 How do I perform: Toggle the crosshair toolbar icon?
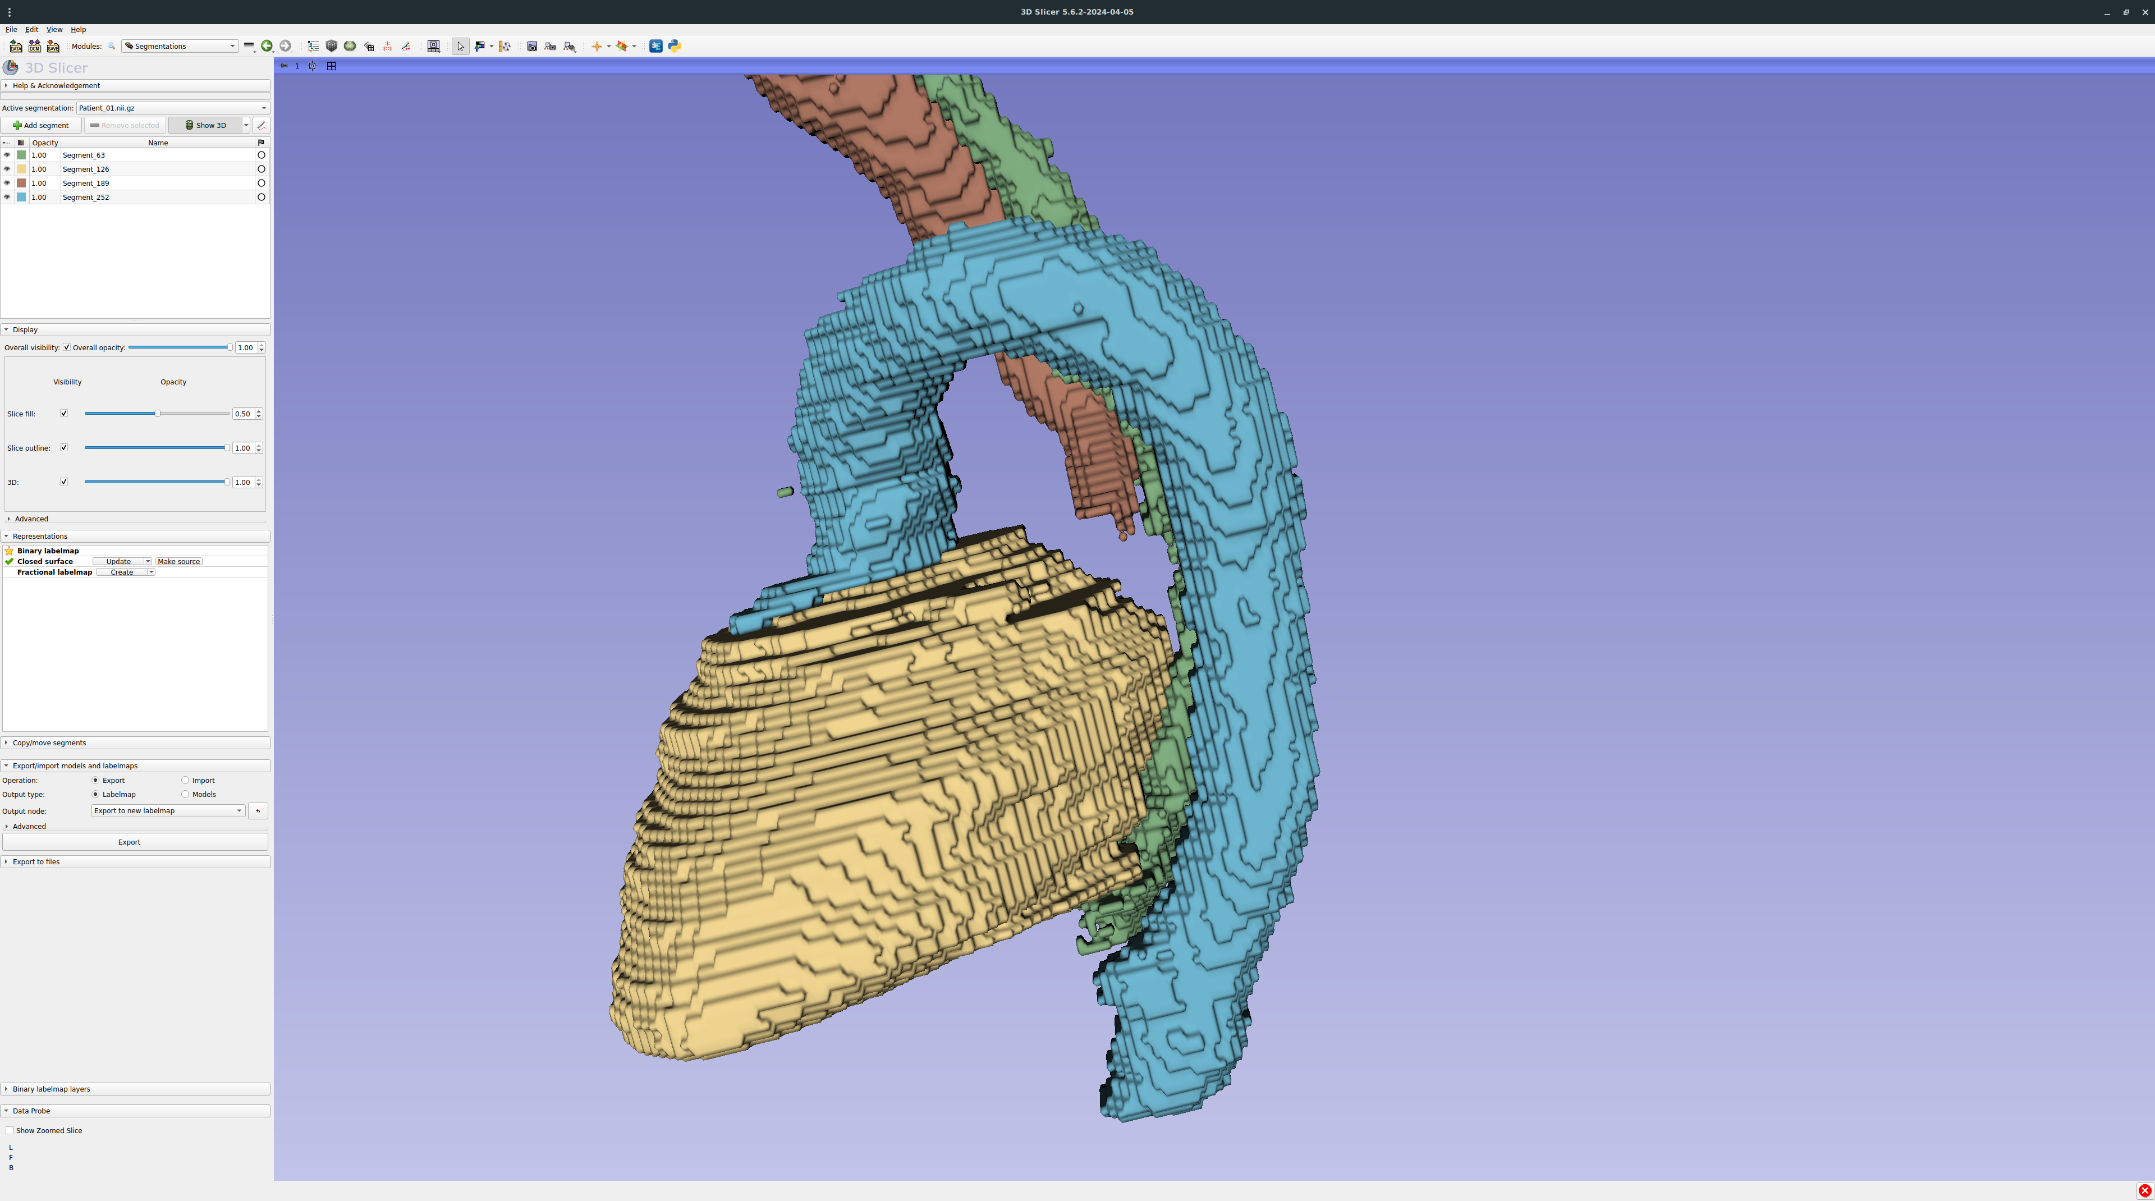point(597,46)
